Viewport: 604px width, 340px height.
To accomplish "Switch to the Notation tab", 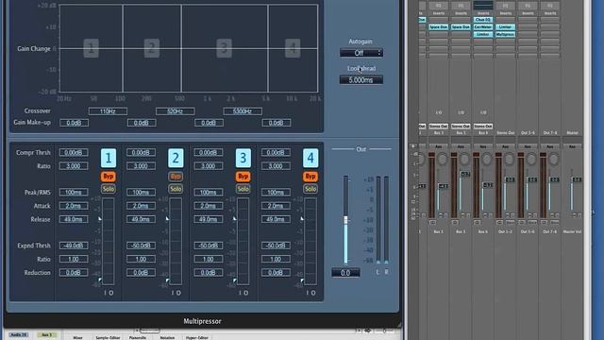I will coord(167,337).
